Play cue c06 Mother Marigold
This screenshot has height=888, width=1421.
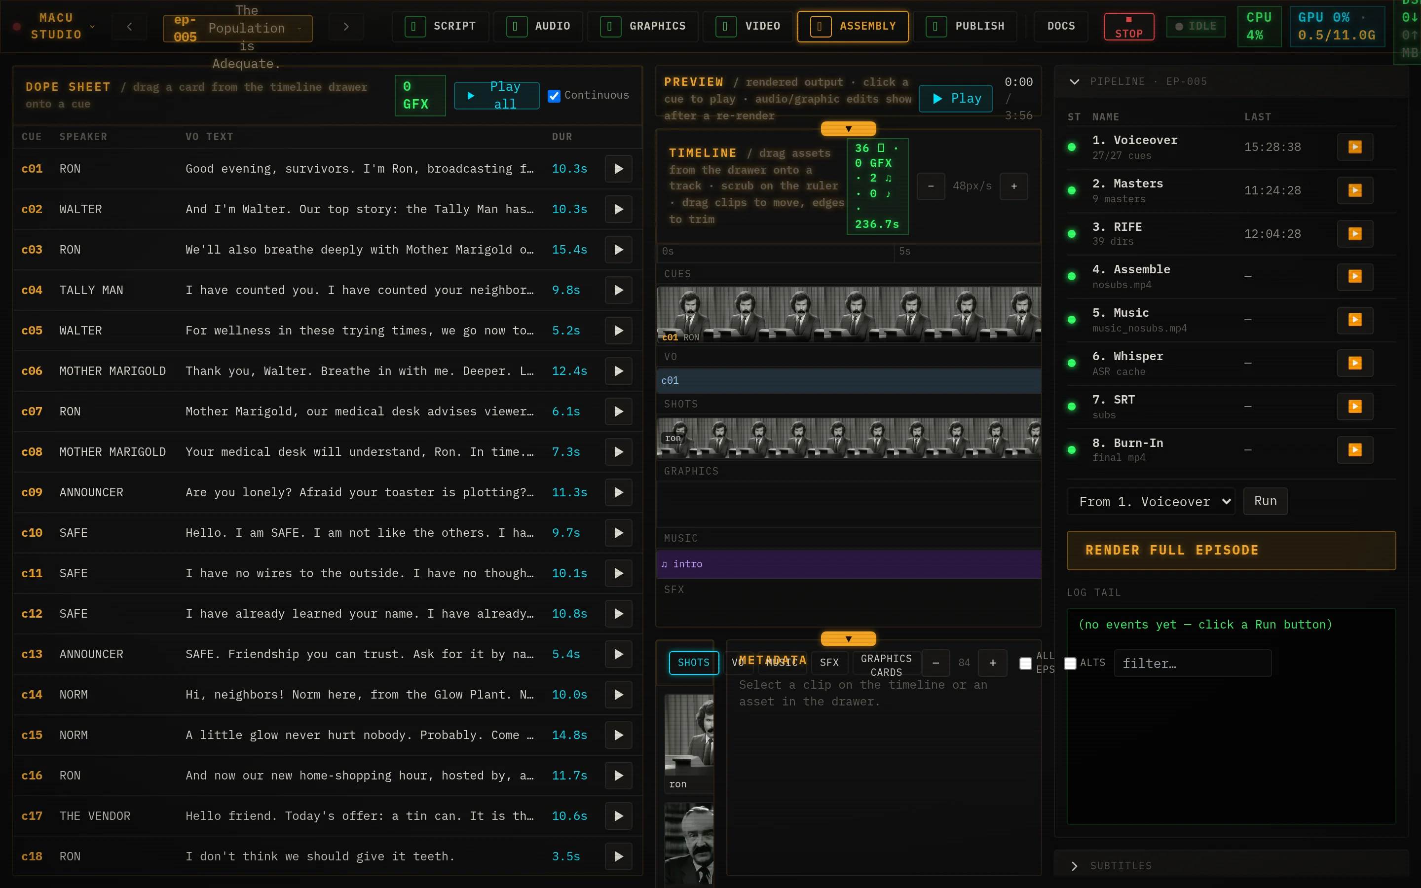coord(618,371)
